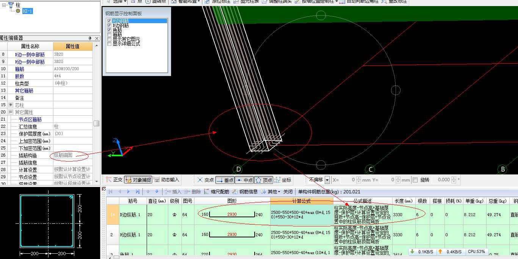This screenshot has width=518, height=259.
Task: Toggle H边钢筋 display checkbox
Action: 110,21
